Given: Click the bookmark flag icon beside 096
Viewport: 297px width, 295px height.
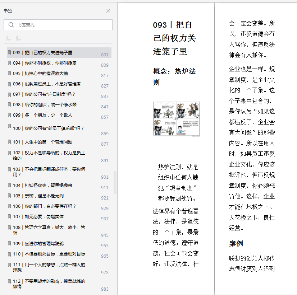Looking at the screenshot, I should [9, 84].
